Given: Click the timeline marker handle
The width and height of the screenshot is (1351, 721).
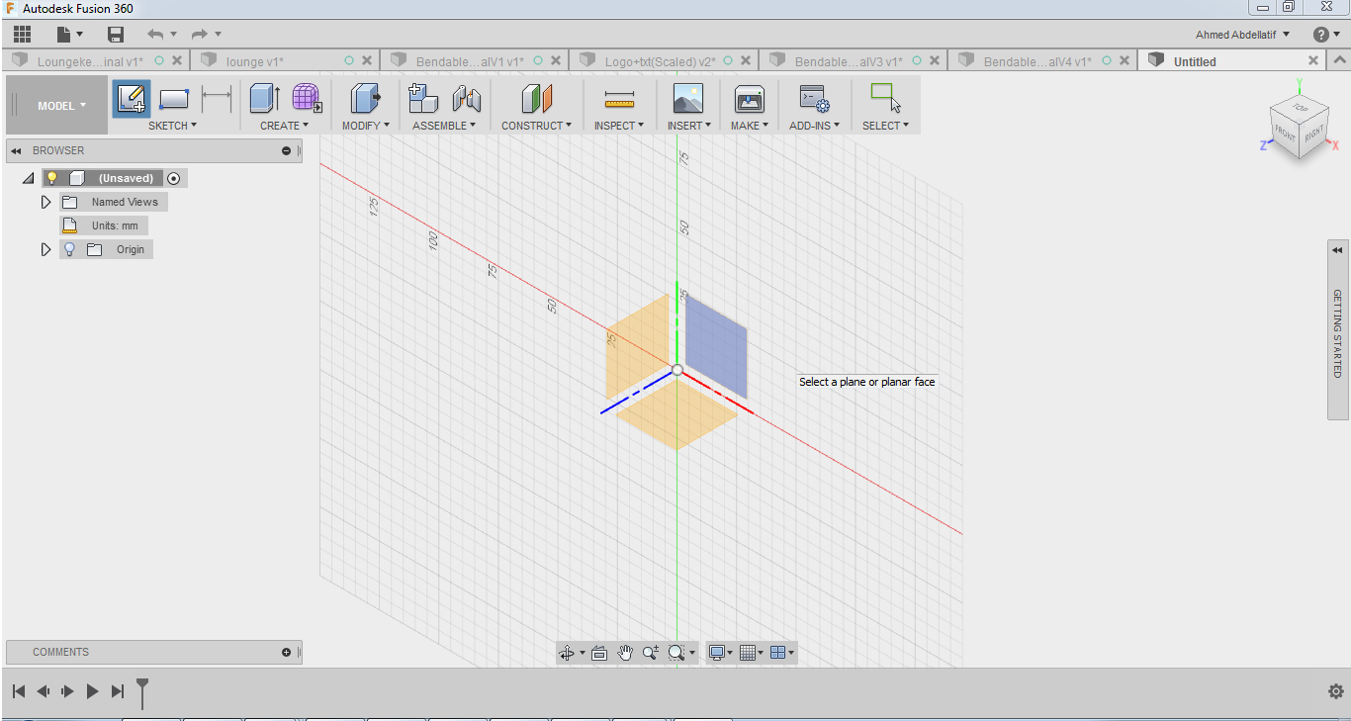Looking at the screenshot, I should (142, 691).
